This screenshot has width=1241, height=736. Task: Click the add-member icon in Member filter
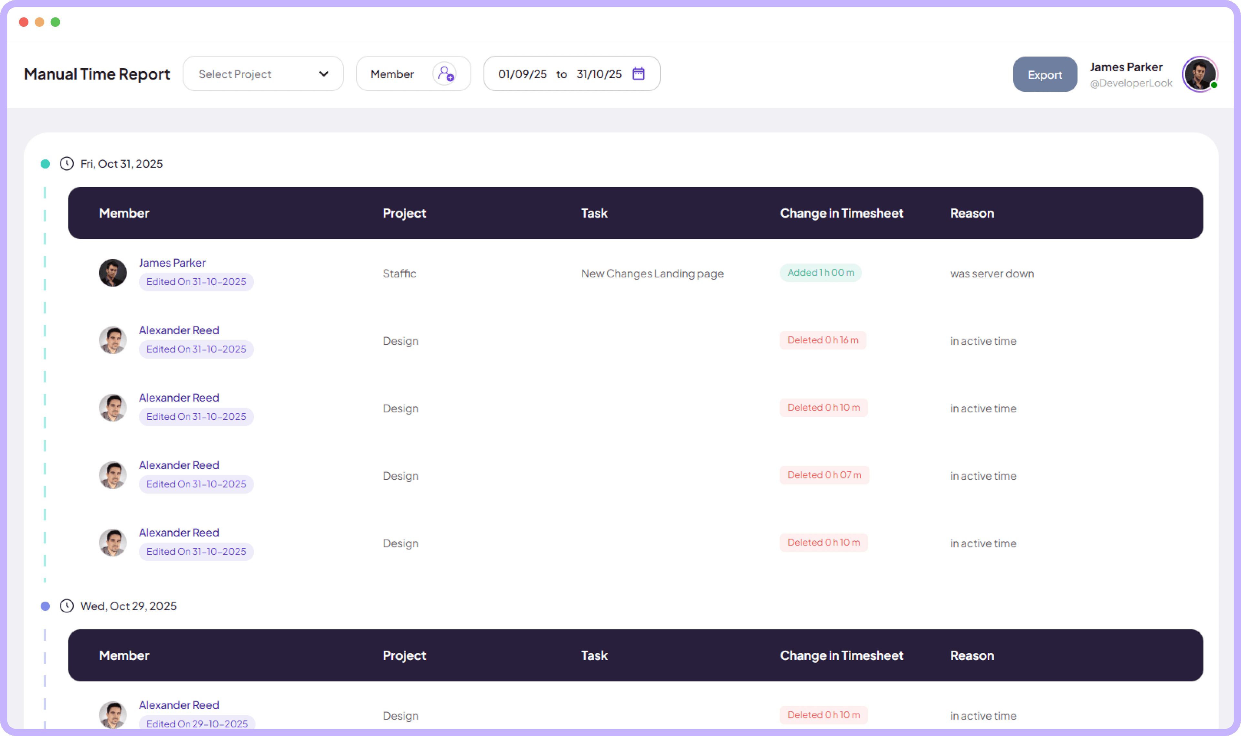point(444,73)
